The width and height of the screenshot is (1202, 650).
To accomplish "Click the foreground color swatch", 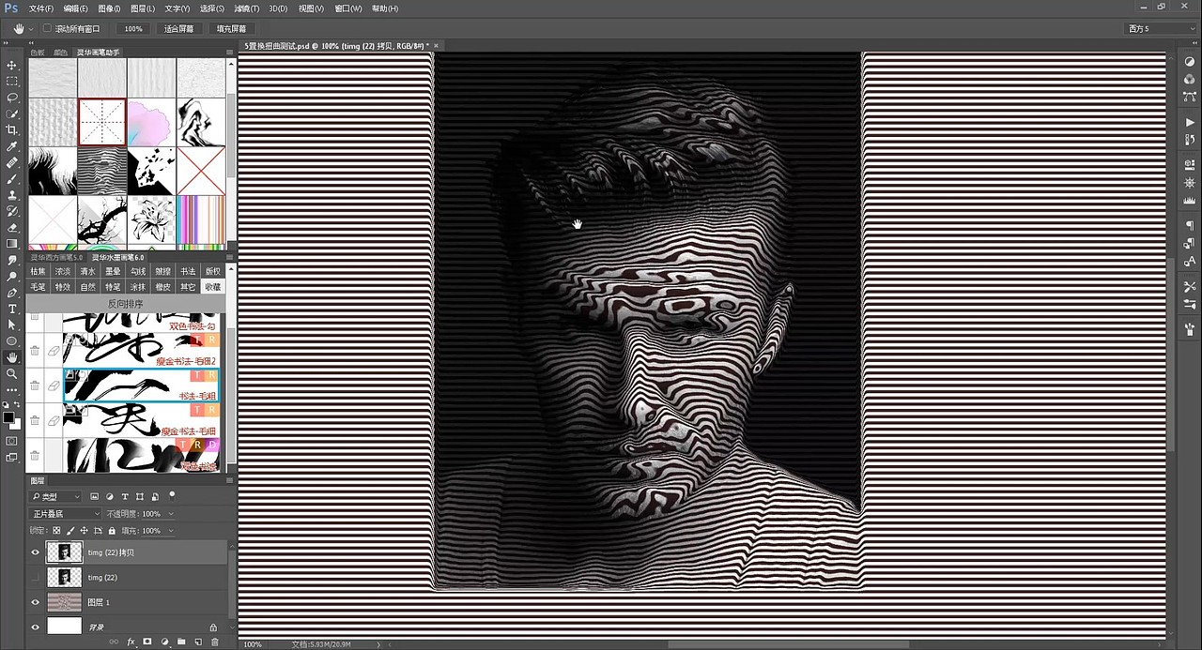I will [x=8, y=417].
